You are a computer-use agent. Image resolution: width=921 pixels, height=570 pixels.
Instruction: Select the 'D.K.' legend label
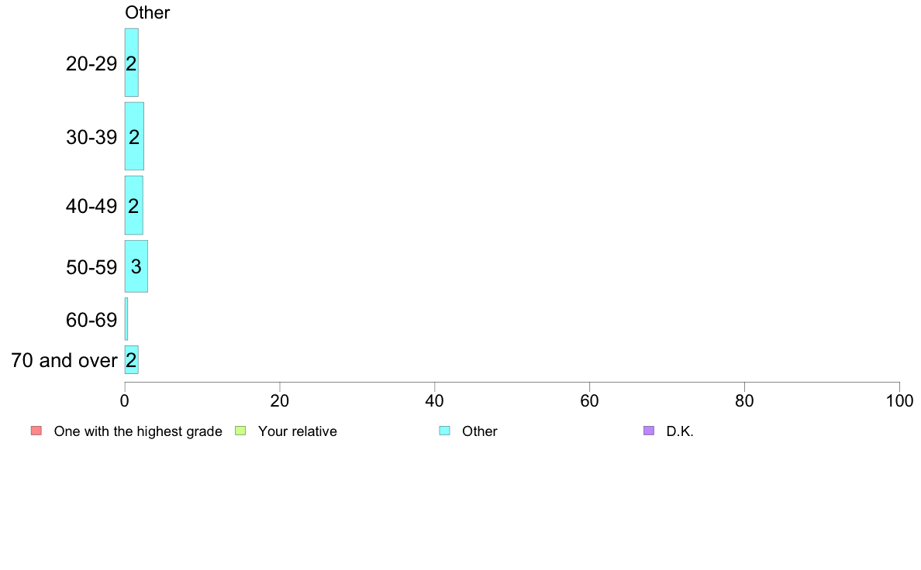click(x=680, y=431)
